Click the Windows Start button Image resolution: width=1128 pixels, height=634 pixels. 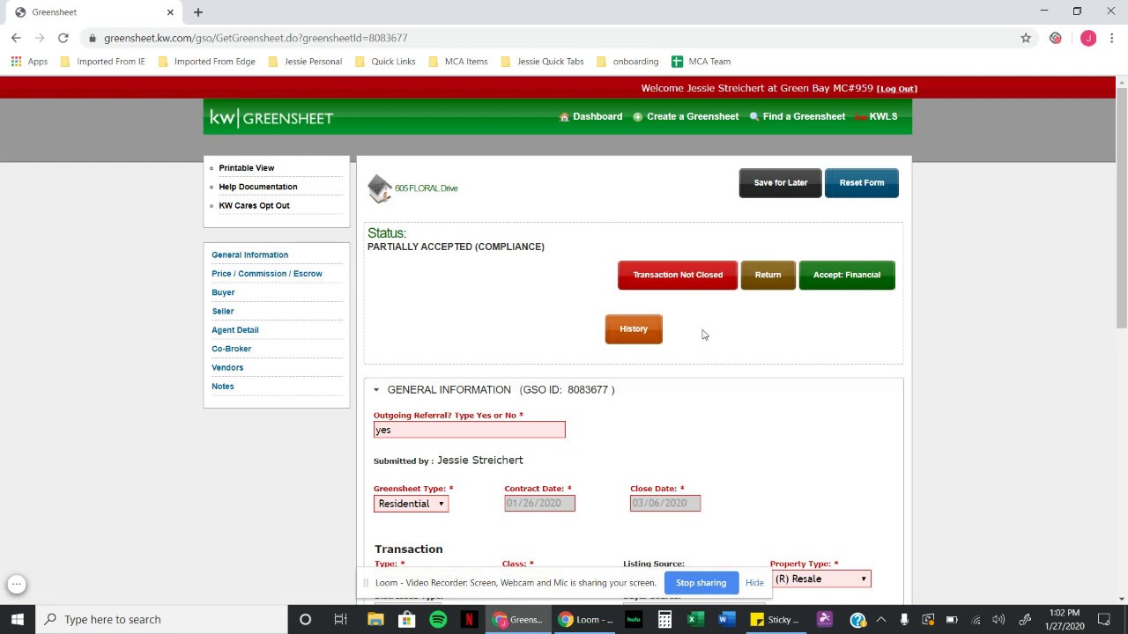tap(18, 620)
